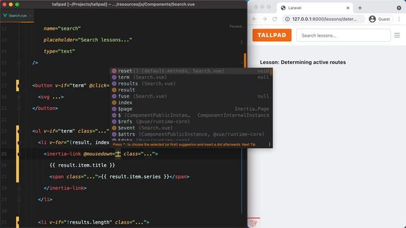Open the Guest profile button
Viewport: 406px width, 228px height.
click(379, 19)
